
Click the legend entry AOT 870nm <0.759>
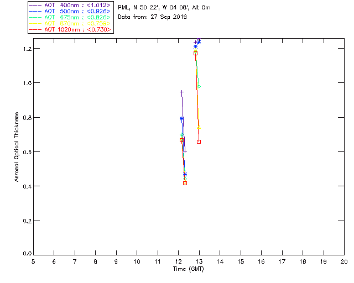[70, 23]
